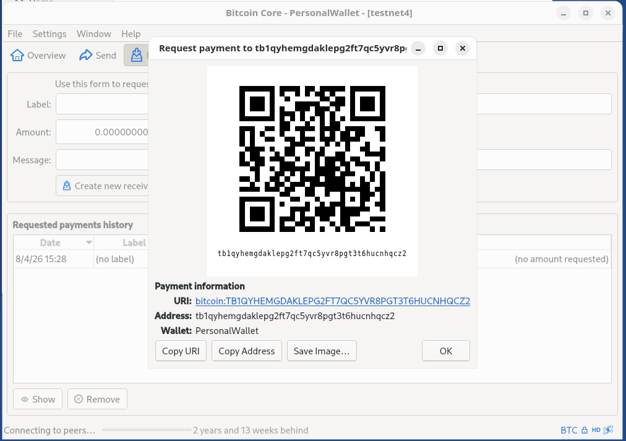626x441 pixels.
Task: Click the Requested payments history heading
Action: coord(72,225)
